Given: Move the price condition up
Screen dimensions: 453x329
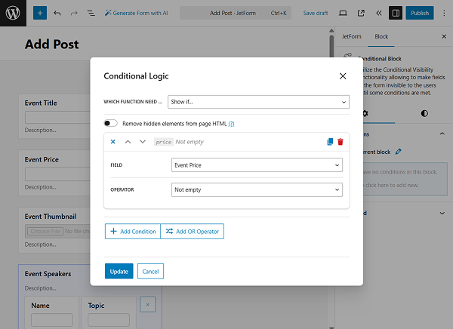Looking at the screenshot, I should [x=128, y=142].
